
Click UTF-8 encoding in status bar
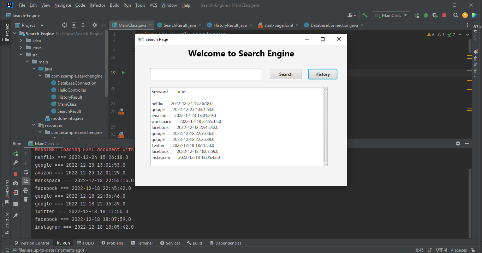[441, 250]
